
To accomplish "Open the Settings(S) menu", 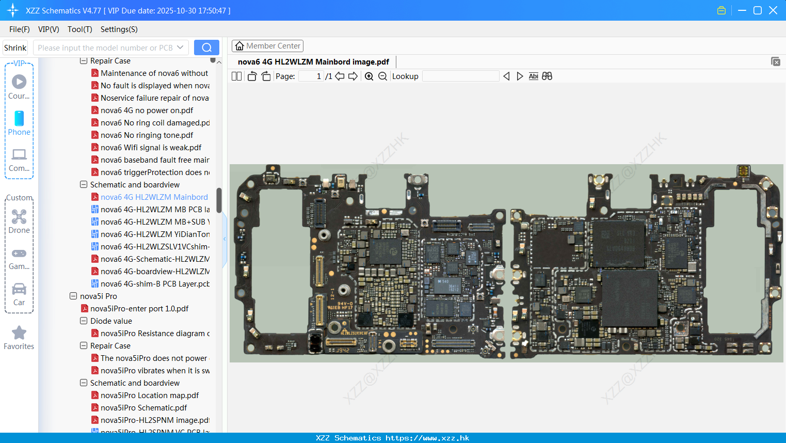I will point(119,29).
